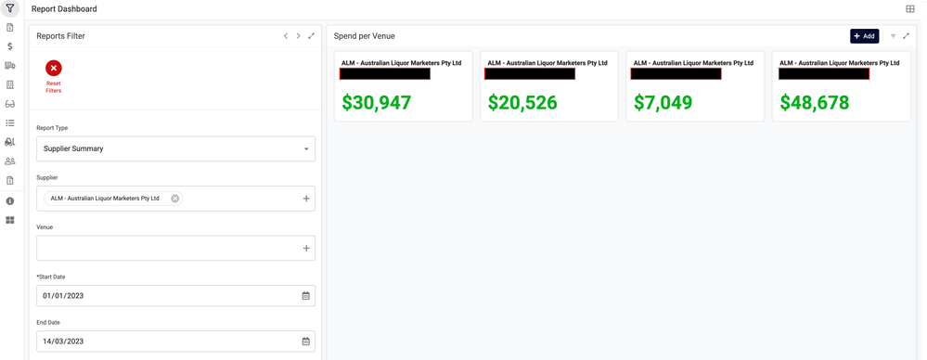Viewport: 927px width, 360px height.
Task: Add a supplier with the plus icon
Action: pyautogui.click(x=306, y=199)
